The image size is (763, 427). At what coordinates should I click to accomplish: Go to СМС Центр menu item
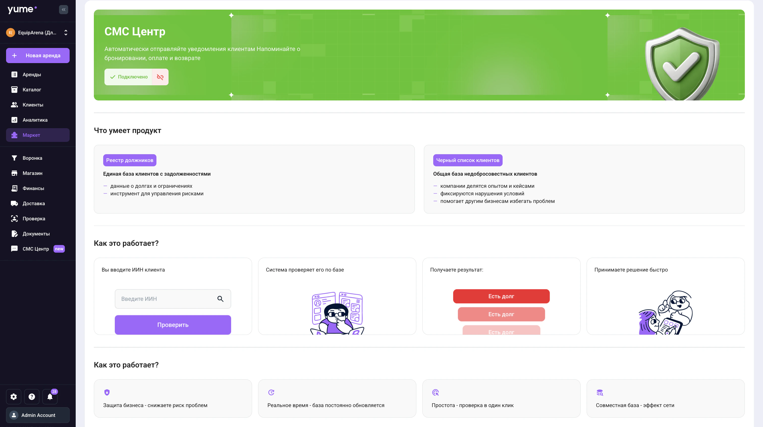36,249
